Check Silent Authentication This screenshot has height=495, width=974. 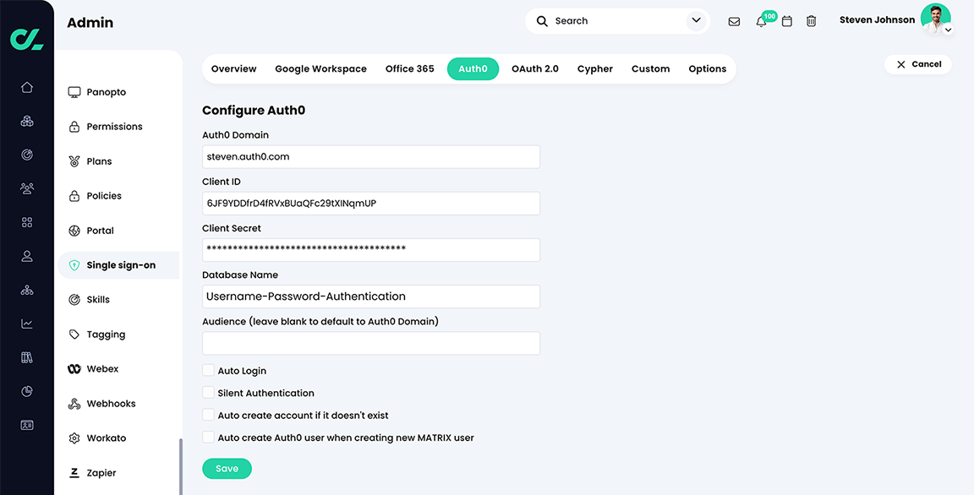pos(208,393)
